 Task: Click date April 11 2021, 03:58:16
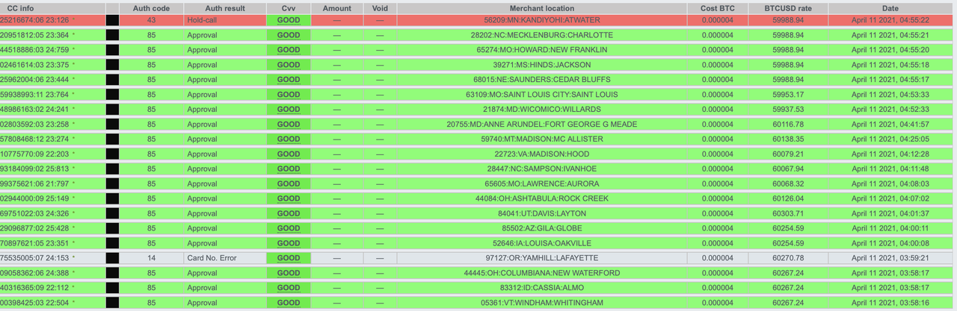[890, 303]
